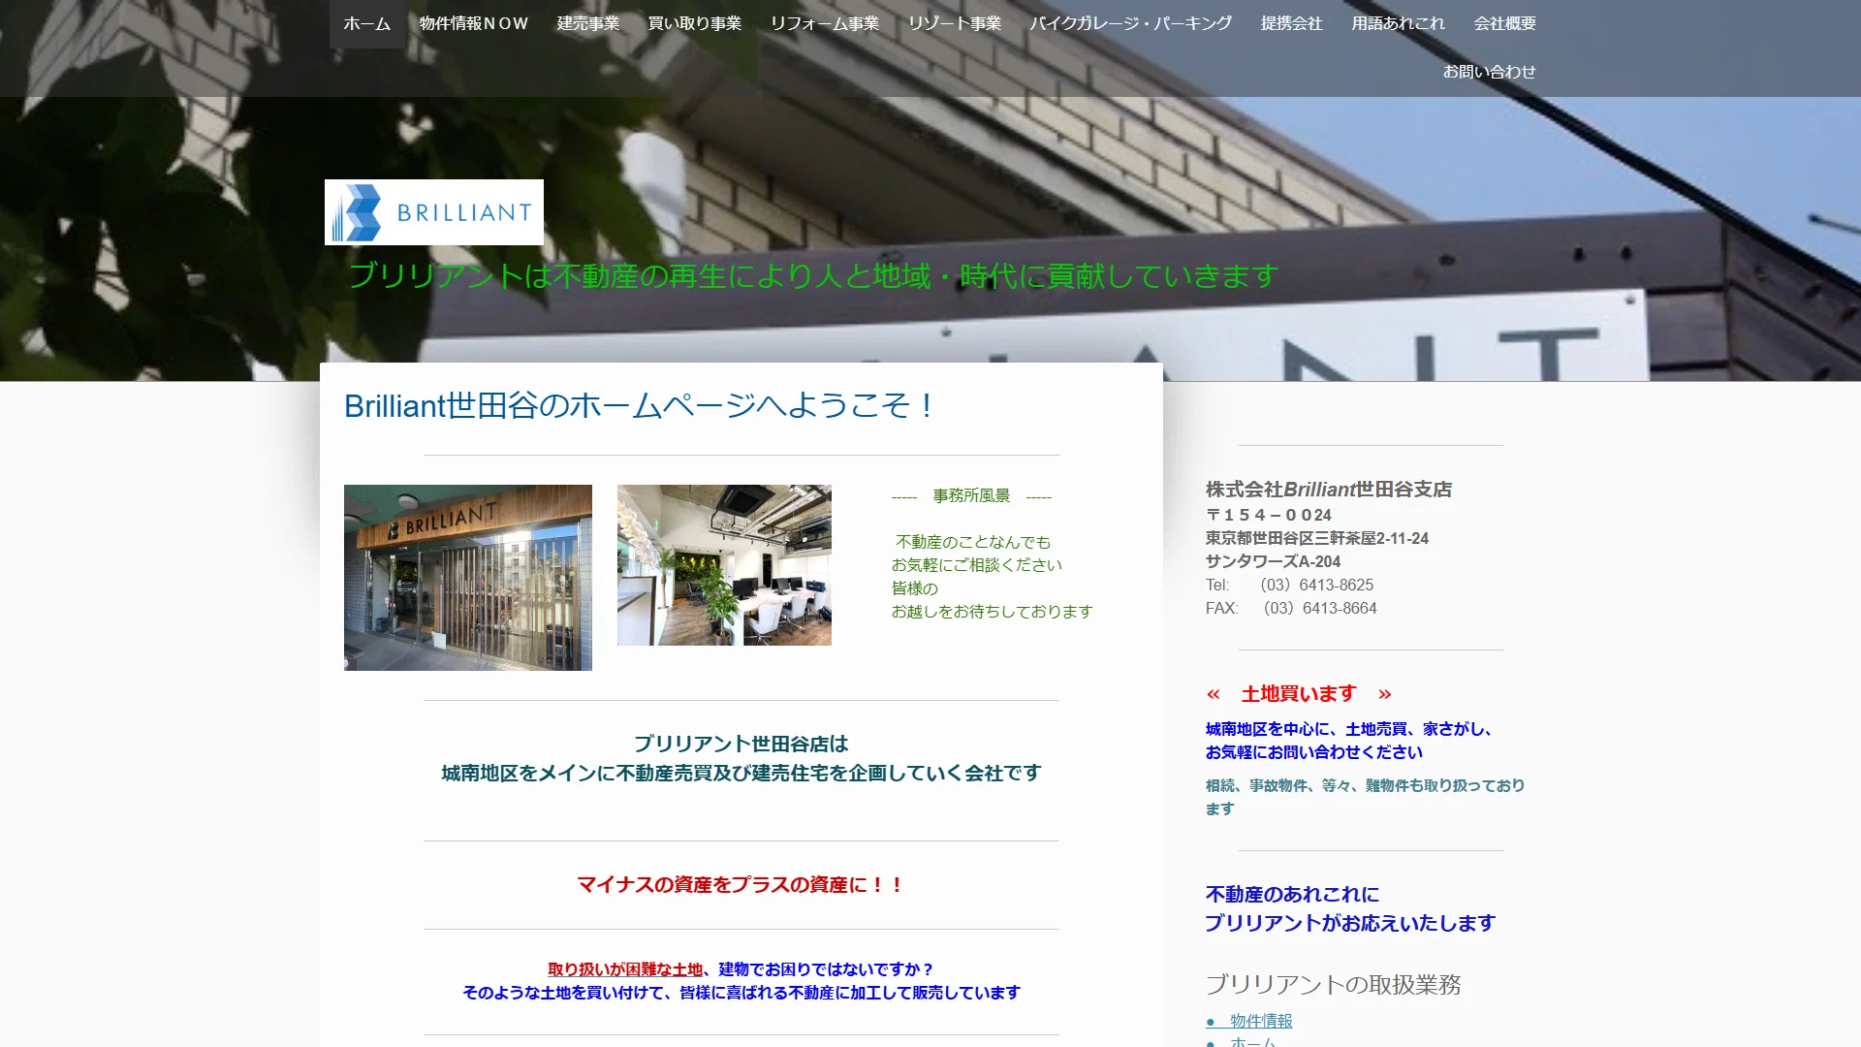The height and width of the screenshot is (1047, 1861).
Task: Click the 株式会社Brilliant世田谷支店 company name
Action: (x=1329, y=490)
